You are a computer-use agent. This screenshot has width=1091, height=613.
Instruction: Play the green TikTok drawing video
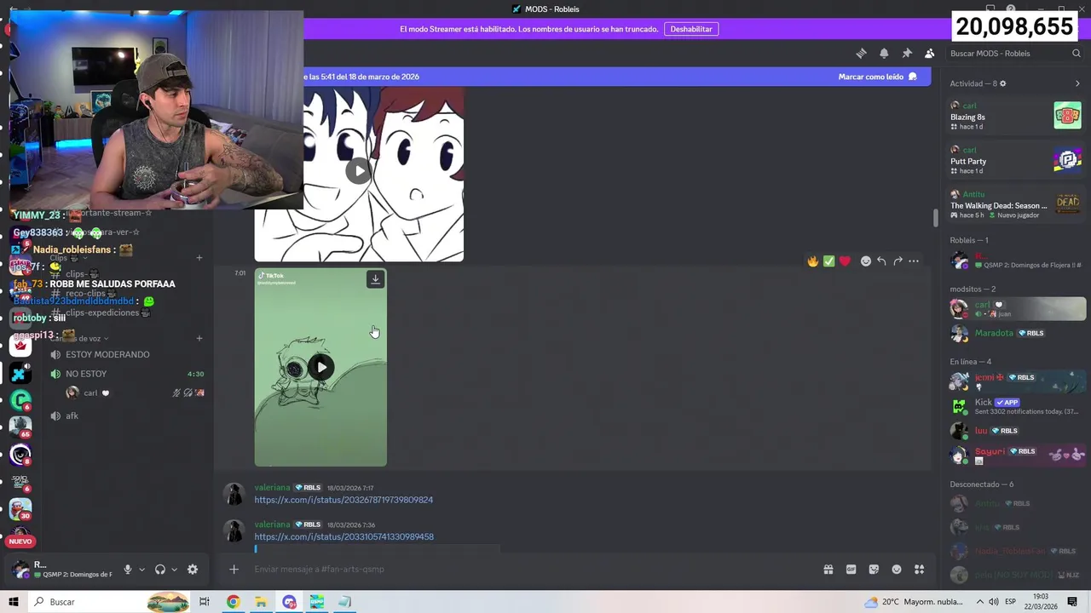pos(321,367)
